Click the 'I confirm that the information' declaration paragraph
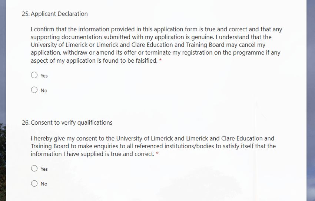Image resolution: width=315 pixels, height=201 pixels. pos(156,45)
